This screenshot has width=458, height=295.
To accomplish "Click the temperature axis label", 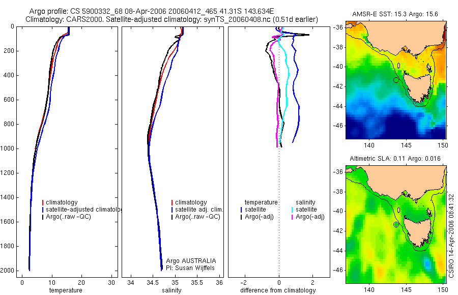I will point(66,290).
